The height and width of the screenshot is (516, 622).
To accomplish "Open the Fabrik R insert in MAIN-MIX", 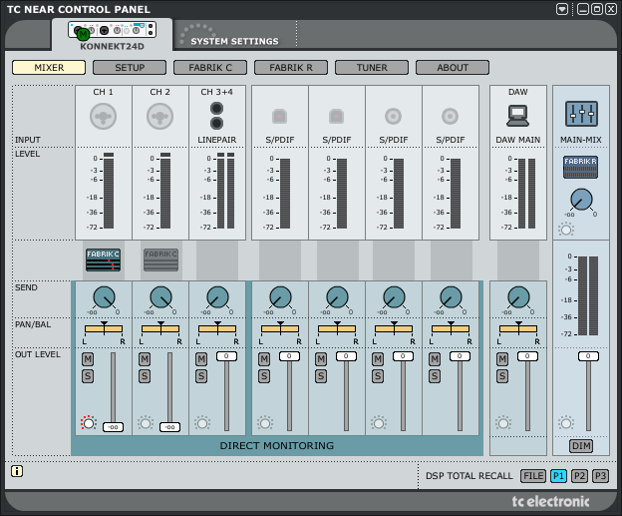I will coord(581,167).
